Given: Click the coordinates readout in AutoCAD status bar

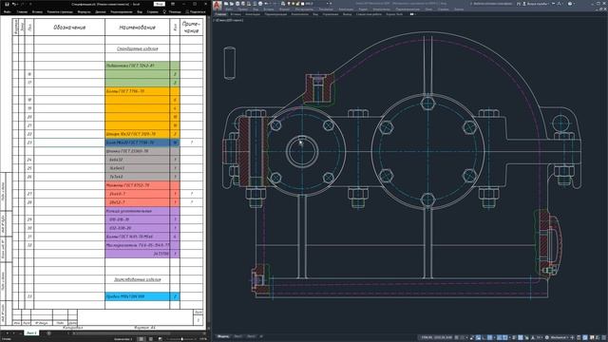Looking at the screenshot, I should click(437, 337).
